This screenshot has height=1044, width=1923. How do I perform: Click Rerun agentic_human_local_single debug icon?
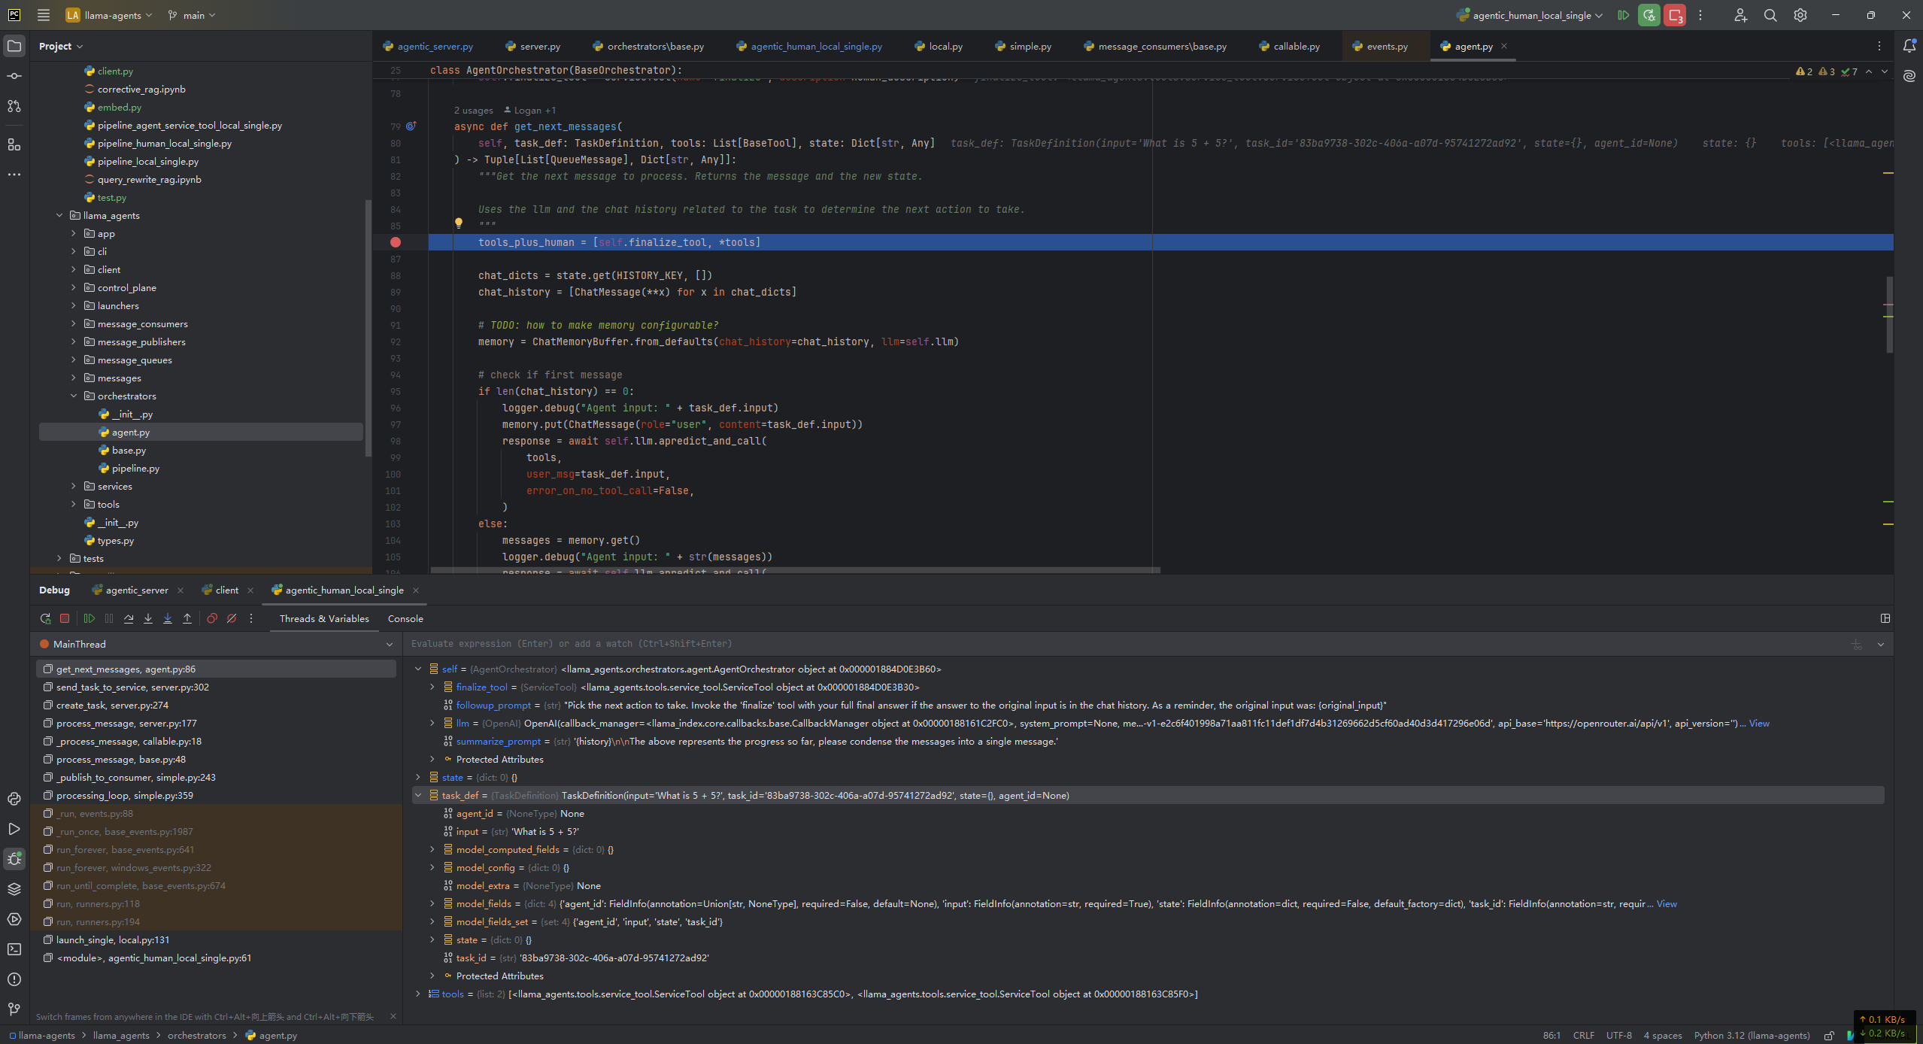coord(45,618)
